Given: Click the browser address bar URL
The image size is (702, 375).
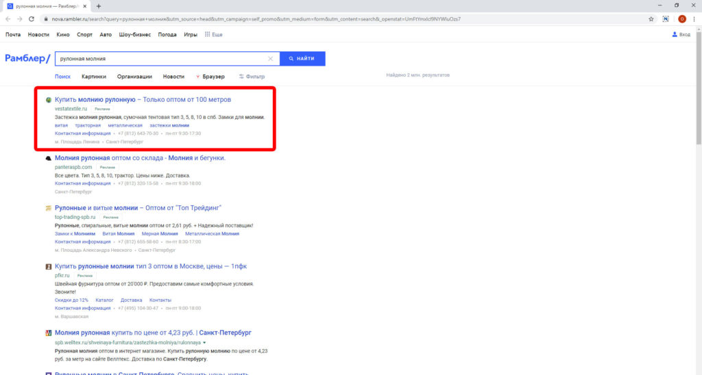Looking at the screenshot, I should [256, 19].
